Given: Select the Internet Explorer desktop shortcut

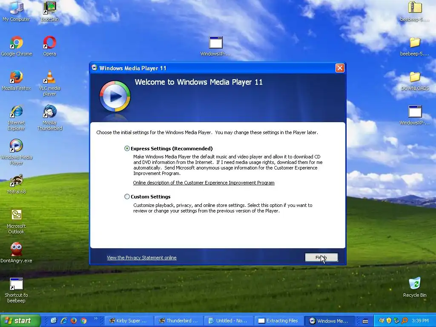Looking at the screenshot, I should [16, 118].
